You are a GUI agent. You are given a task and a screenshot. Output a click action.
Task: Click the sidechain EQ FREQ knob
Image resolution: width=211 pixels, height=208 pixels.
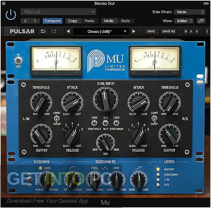click(95, 180)
